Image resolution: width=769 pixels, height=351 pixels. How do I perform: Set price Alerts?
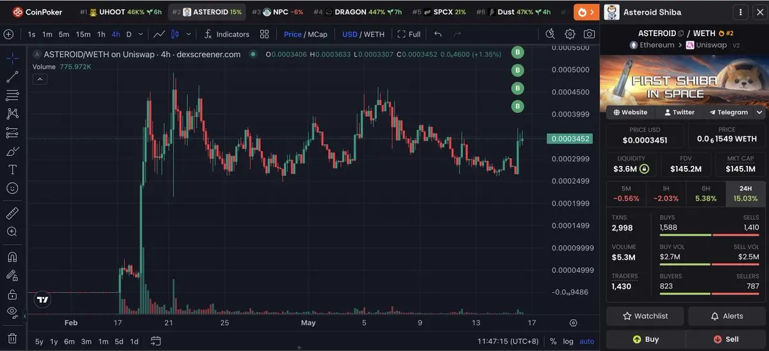coord(727,316)
